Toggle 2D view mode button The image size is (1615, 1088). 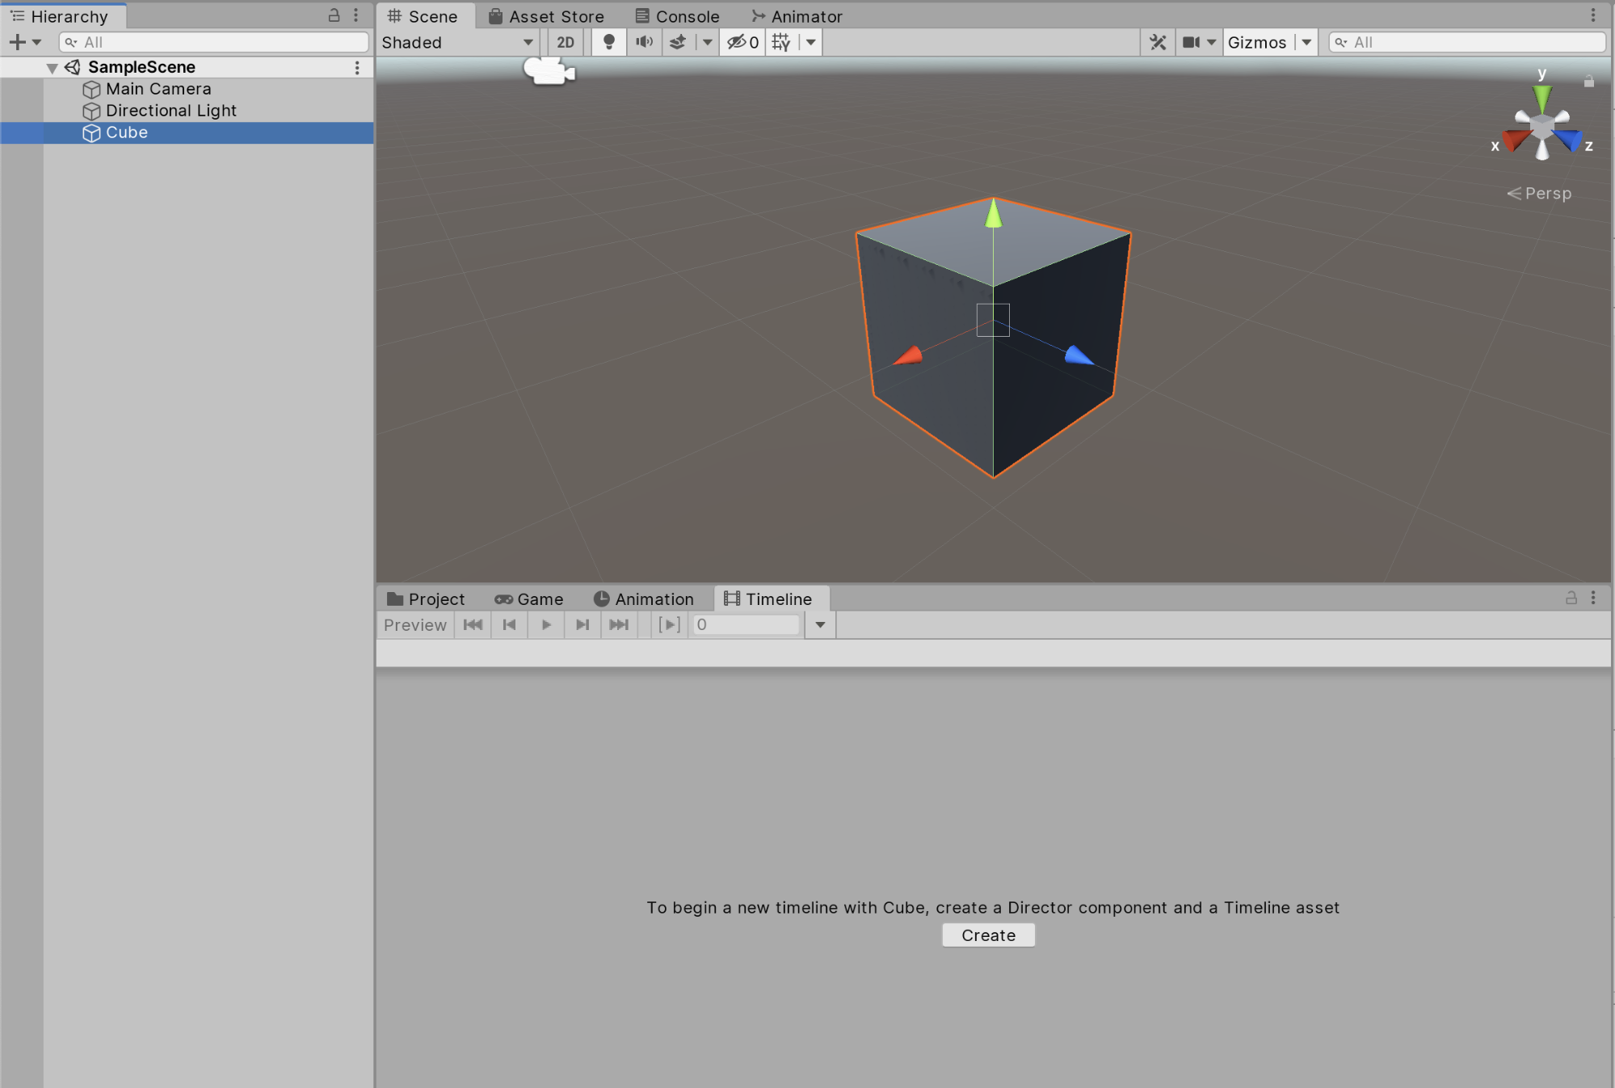[x=566, y=42]
